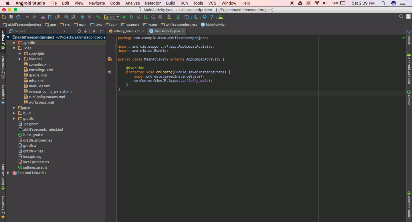Image resolution: width=412 pixels, height=222 pixels.
Task: Open the Project view selector dropdown
Action: (37, 31)
